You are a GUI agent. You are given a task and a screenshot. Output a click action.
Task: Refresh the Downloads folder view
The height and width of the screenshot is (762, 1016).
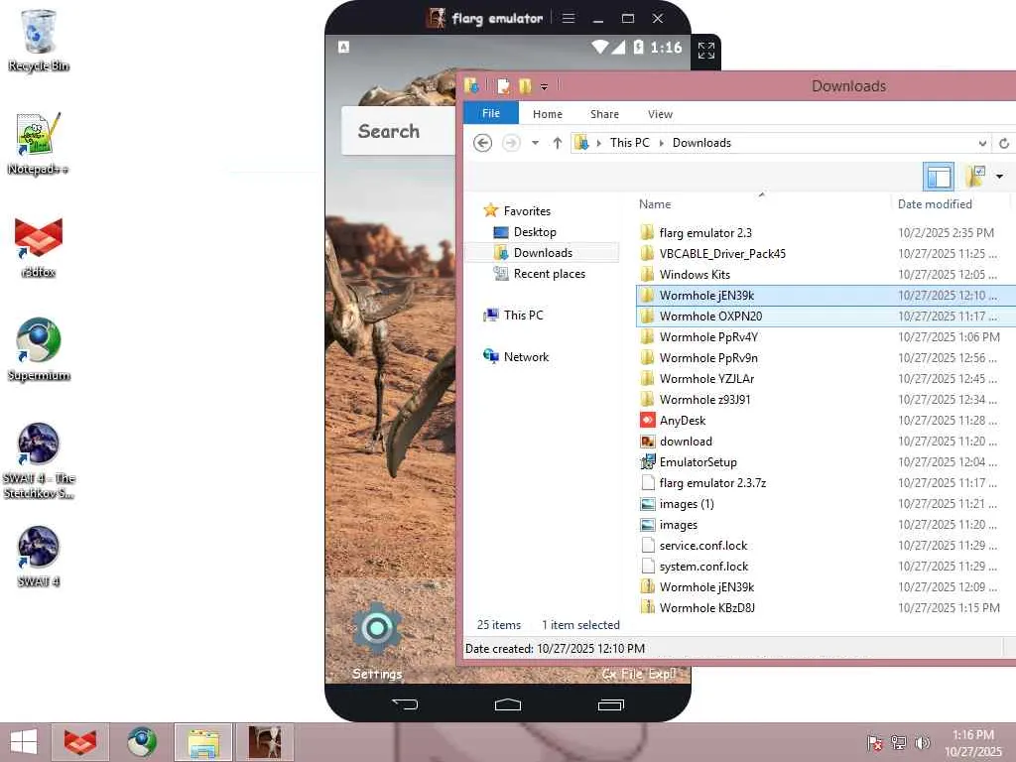(x=1004, y=143)
